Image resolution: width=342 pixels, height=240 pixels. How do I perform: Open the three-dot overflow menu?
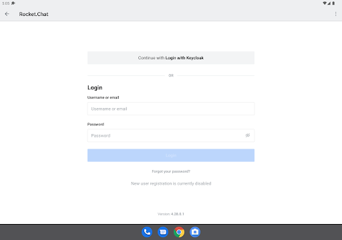[335, 14]
